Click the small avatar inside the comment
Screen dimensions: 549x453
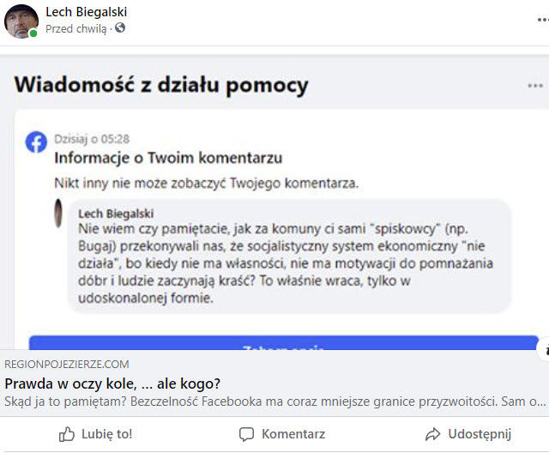pos(57,213)
